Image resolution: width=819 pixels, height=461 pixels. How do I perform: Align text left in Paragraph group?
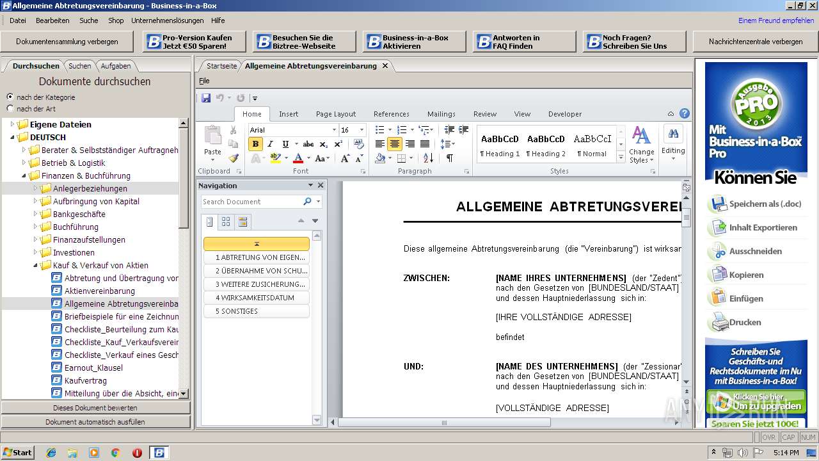(380, 144)
